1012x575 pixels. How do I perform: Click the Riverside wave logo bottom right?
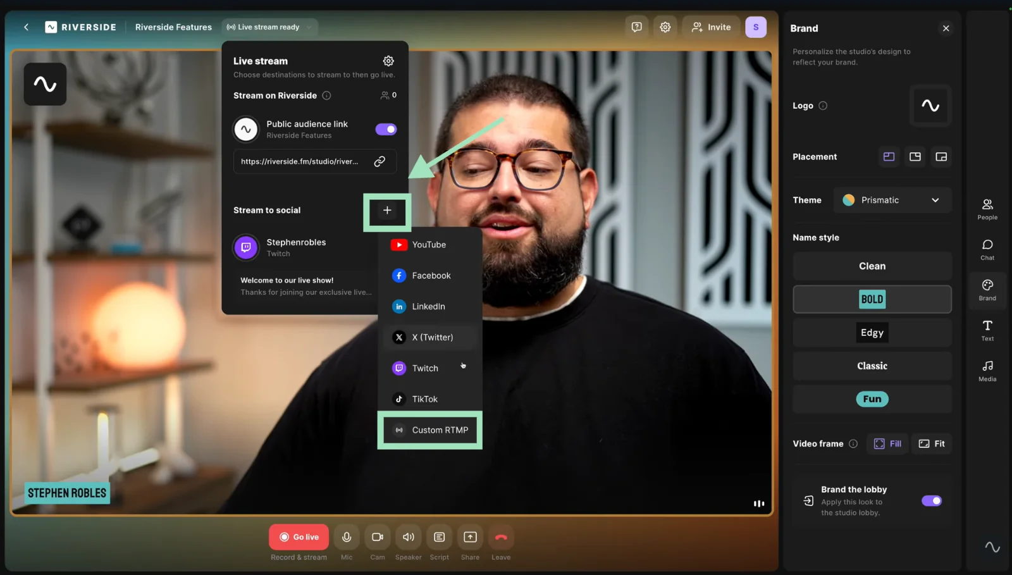tap(992, 547)
